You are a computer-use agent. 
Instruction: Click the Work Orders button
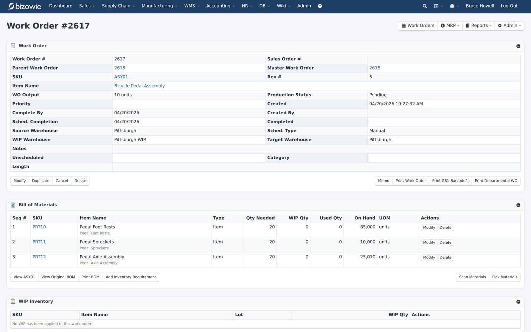[x=418, y=26]
